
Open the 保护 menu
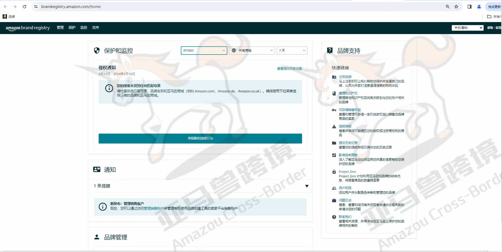72,28
